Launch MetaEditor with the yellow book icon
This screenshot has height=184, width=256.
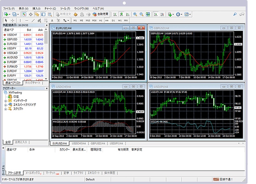pos(75,14)
